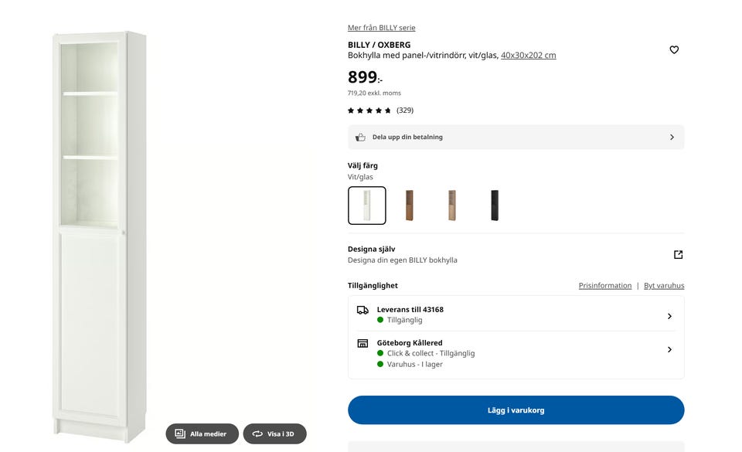The width and height of the screenshot is (742, 452).
Task: Open Mer från BILLY serie link
Action: [381, 27]
